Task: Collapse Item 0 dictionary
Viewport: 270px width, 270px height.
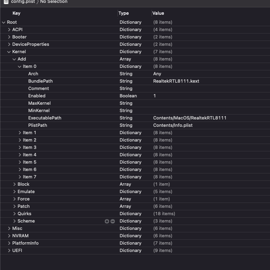Action: [x=20, y=67]
